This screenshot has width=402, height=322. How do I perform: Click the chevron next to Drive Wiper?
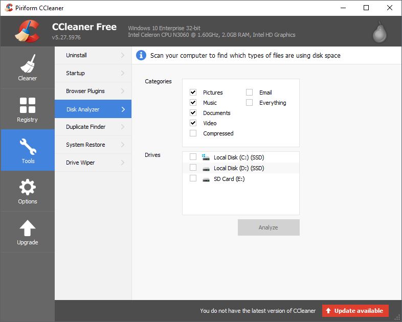pos(123,163)
